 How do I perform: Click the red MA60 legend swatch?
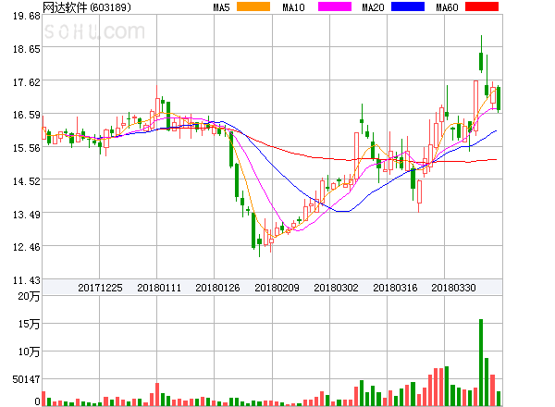point(482,6)
